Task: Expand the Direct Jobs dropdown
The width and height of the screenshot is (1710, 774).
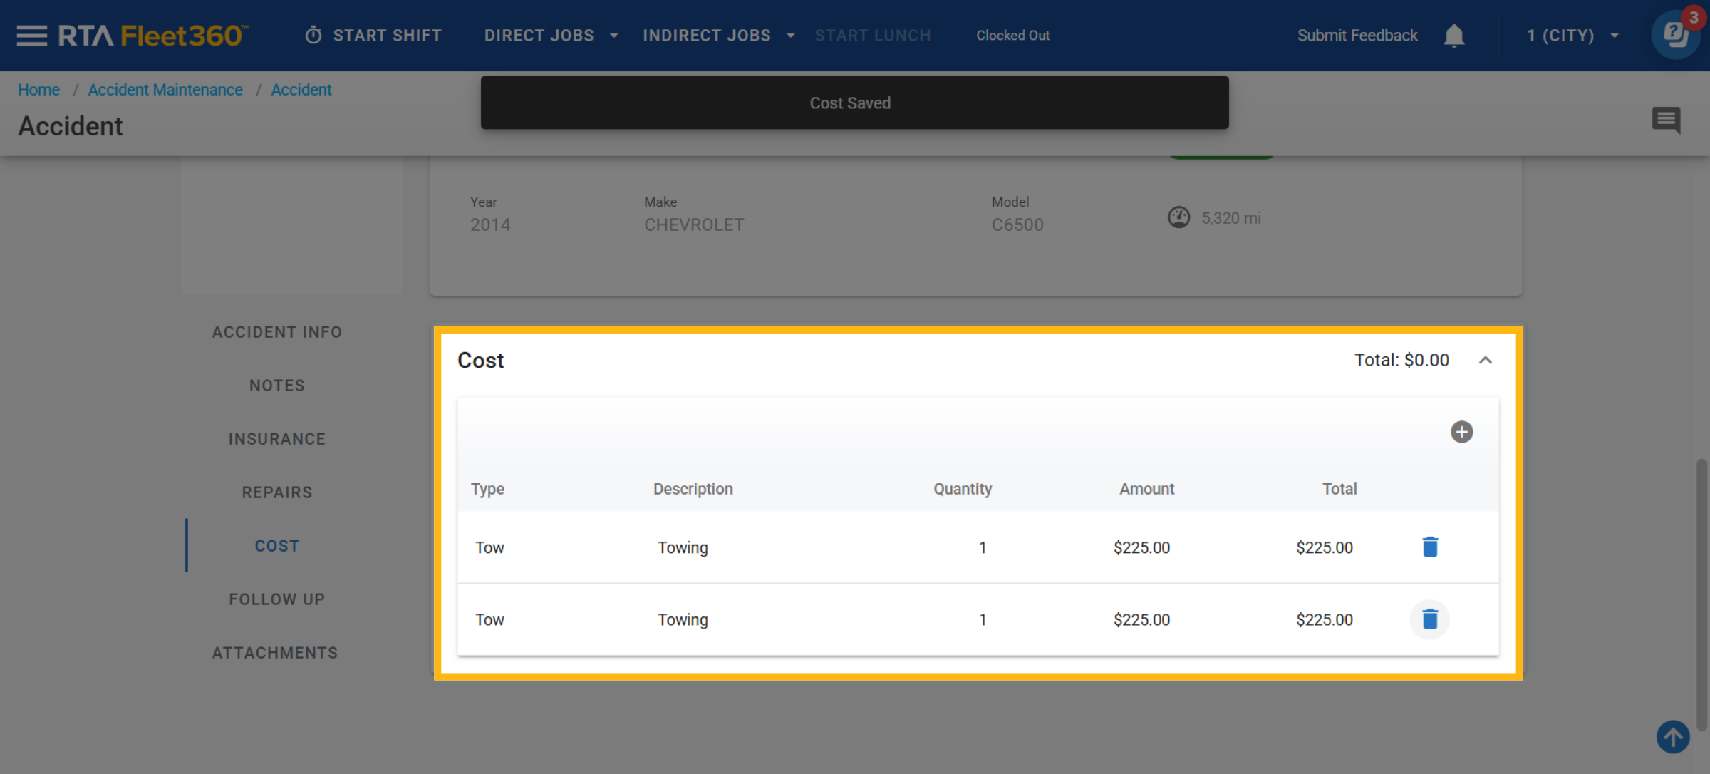Action: 551,36
